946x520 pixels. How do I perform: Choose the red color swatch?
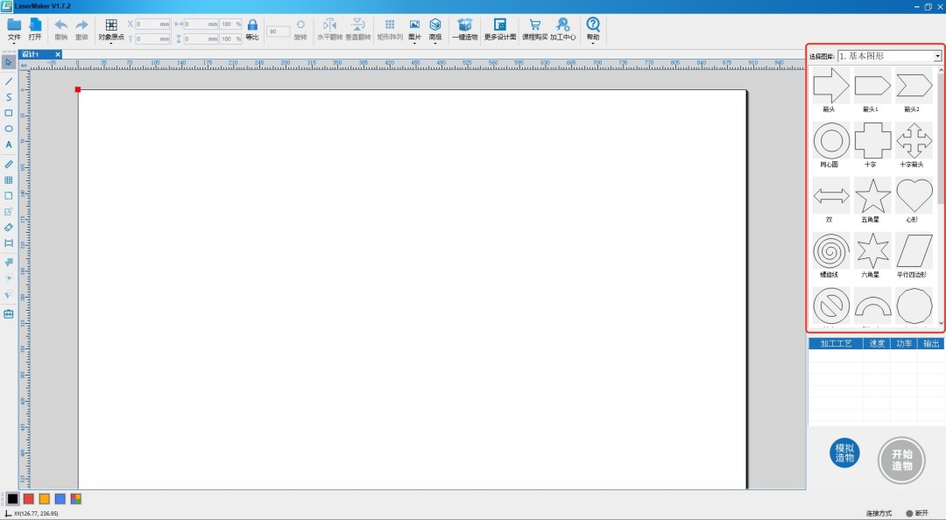(28, 499)
